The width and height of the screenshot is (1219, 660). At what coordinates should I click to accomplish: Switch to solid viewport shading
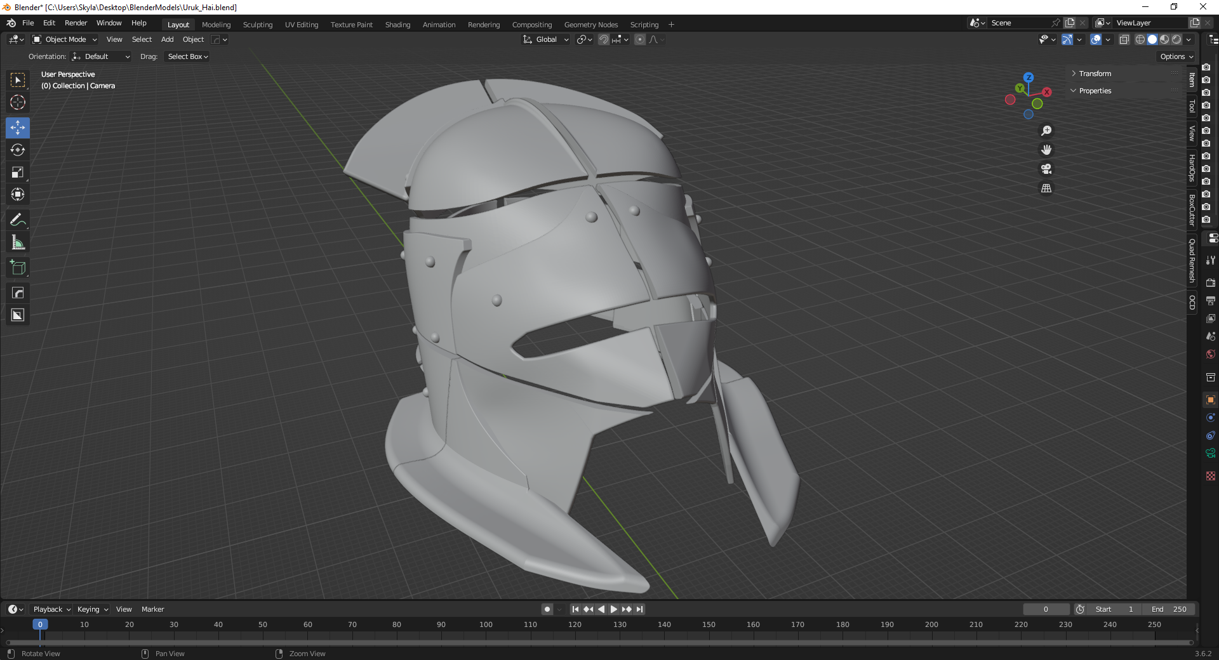click(1152, 39)
